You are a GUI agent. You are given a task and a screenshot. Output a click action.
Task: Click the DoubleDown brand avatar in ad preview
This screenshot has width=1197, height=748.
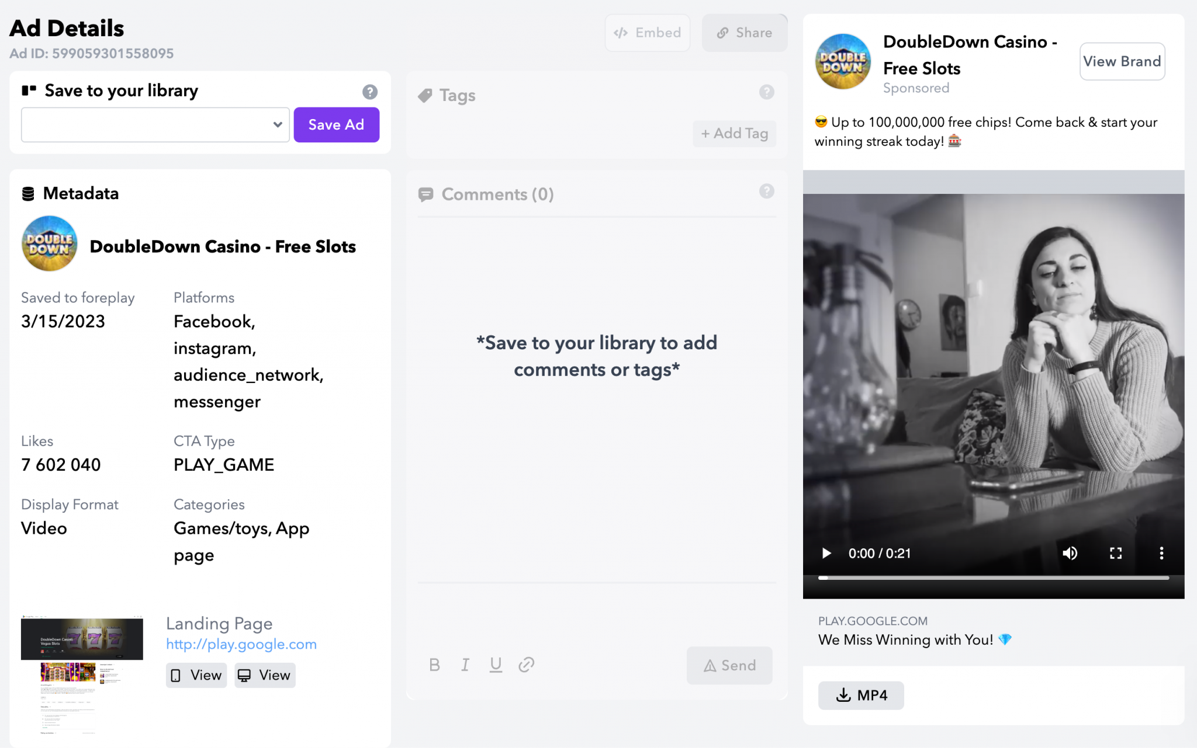tap(843, 61)
